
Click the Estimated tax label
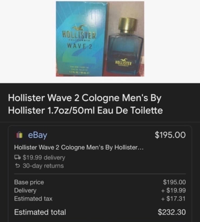click(x=33, y=198)
